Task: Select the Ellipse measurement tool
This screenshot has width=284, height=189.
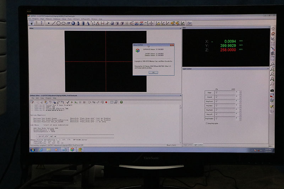Action: (63, 23)
